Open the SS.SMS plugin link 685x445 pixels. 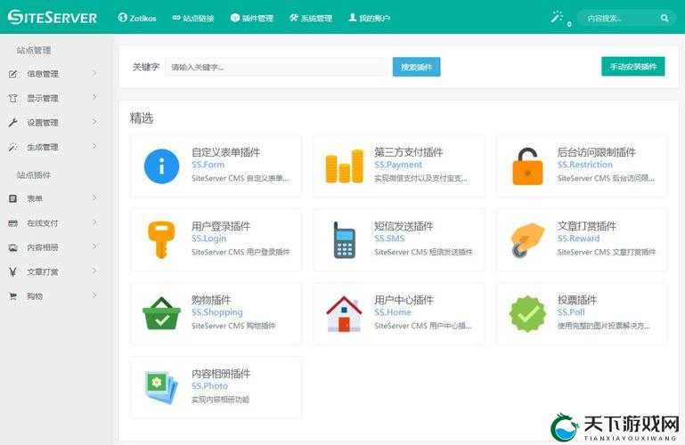coord(389,239)
